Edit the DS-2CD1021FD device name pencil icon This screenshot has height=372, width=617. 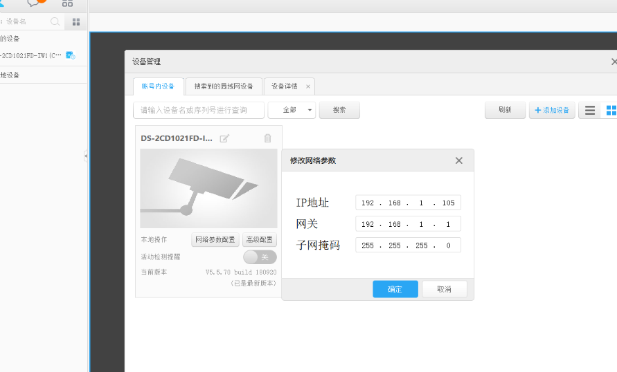(x=224, y=138)
